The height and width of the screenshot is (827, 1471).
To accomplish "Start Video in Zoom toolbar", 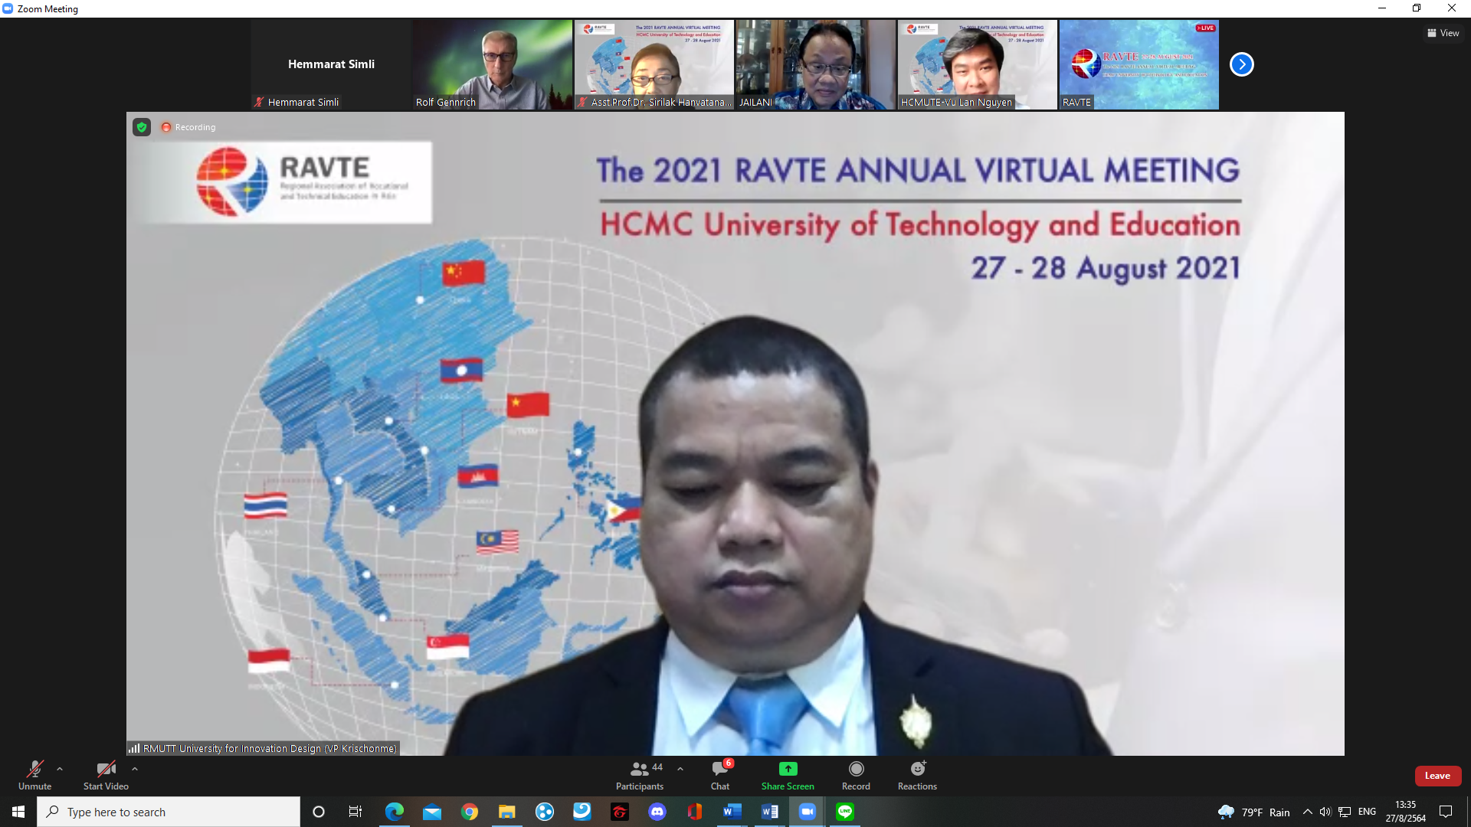I will tap(106, 775).
